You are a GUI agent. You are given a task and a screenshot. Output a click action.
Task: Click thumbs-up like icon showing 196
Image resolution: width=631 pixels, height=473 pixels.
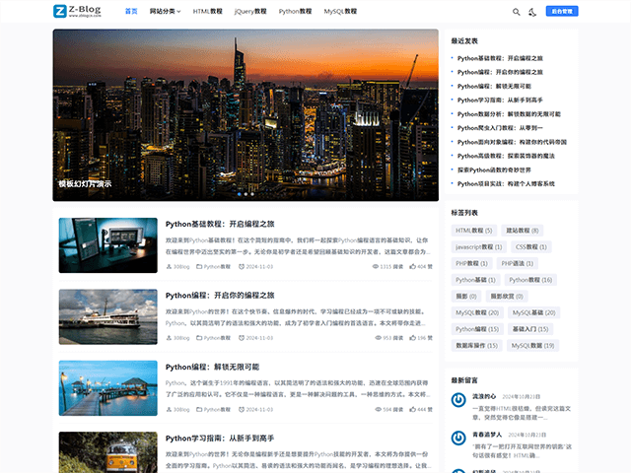coord(412,338)
